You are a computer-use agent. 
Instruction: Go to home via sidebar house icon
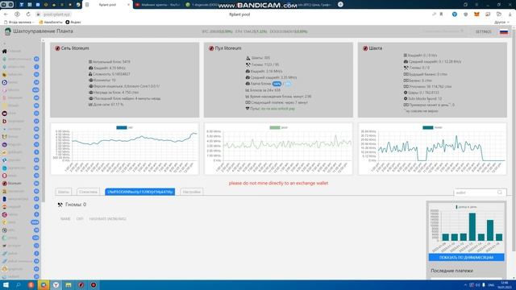coord(5,51)
